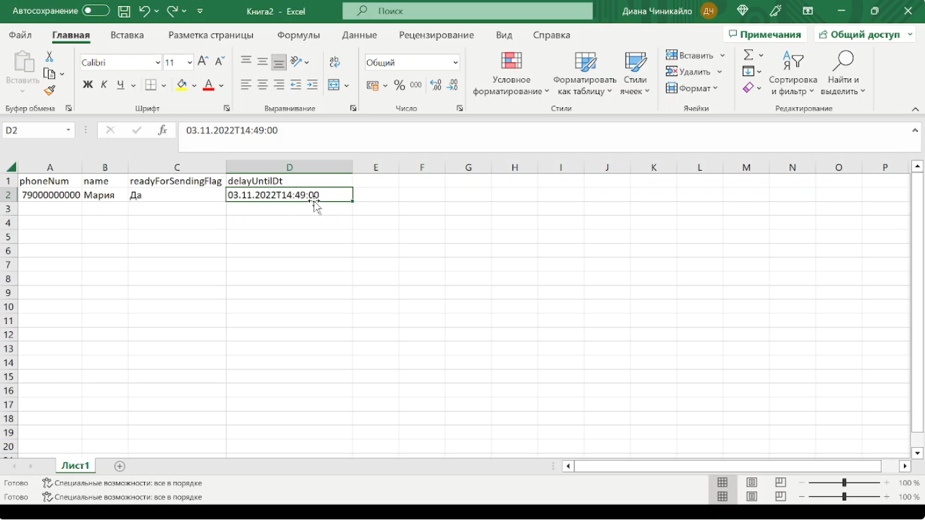Click the Merge and Center icon
925x520 pixels.
coord(334,85)
